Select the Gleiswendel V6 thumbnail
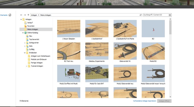Image resolution: width=194 pixels, height=107 pixels. (125, 51)
